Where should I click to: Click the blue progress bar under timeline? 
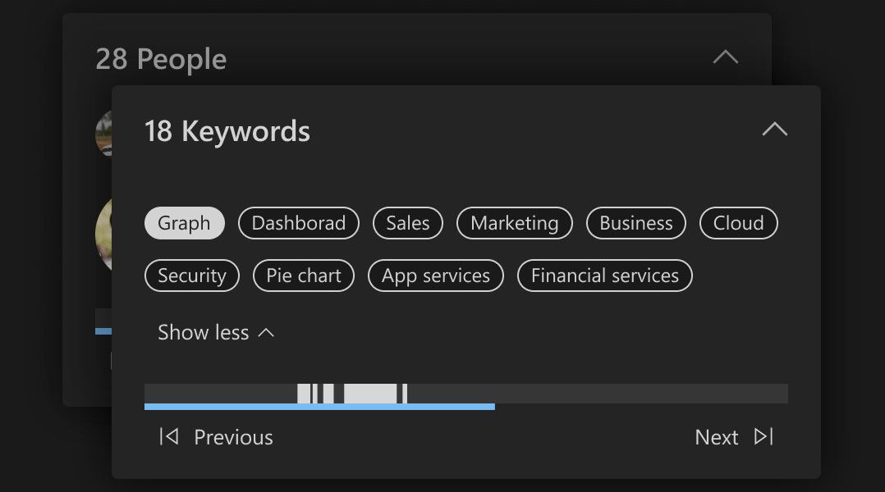click(x=319, y=406)
